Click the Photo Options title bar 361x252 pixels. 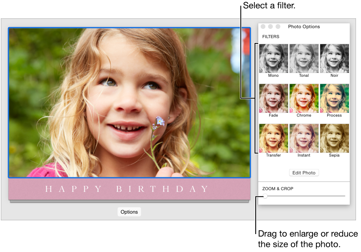click(x=304, y=26)
